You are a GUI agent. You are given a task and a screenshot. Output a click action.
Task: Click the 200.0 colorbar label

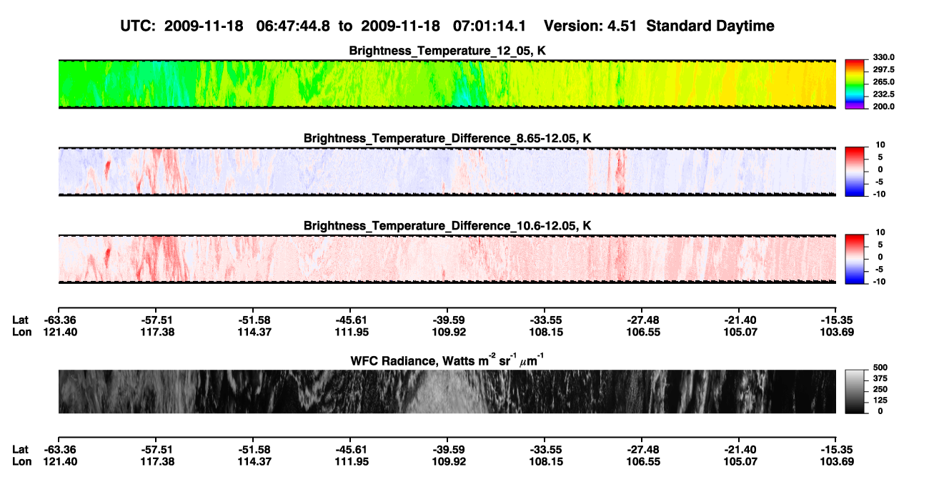(x=883, y=106)
